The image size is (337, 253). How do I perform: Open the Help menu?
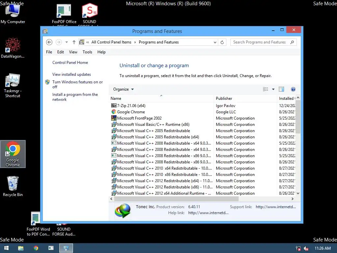[101, 52]
